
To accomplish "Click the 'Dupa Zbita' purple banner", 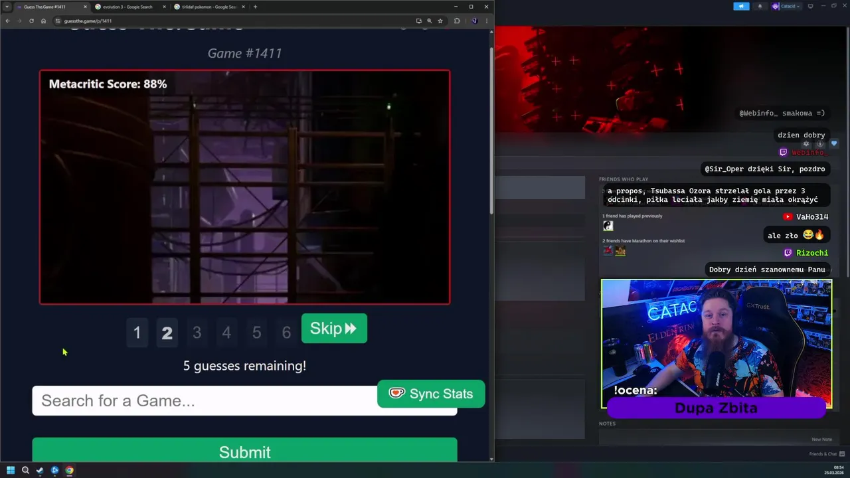I will tap(716, 408).
